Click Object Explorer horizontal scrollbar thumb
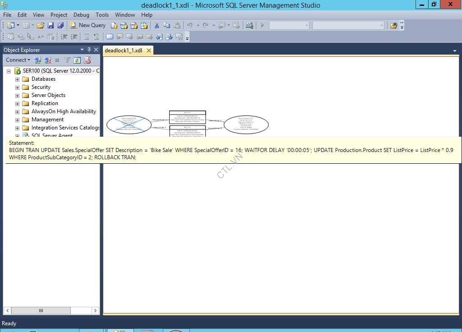 41,310
